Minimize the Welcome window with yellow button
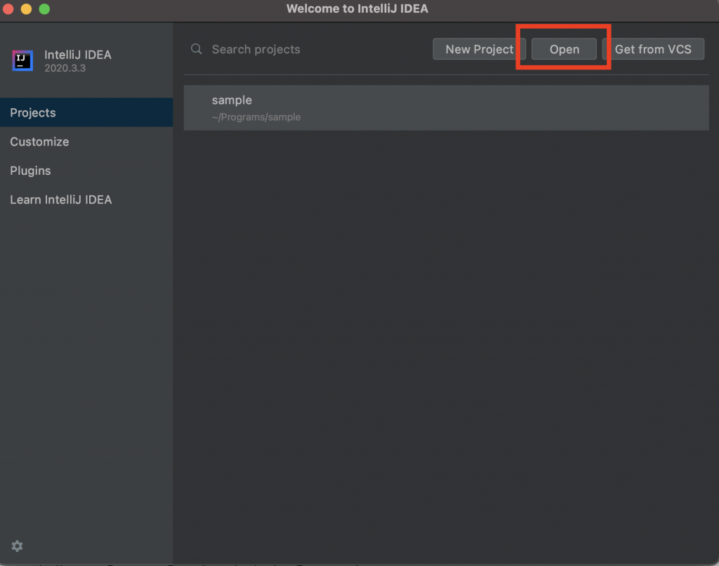719x566 pixels. click(x=26, y=8)
